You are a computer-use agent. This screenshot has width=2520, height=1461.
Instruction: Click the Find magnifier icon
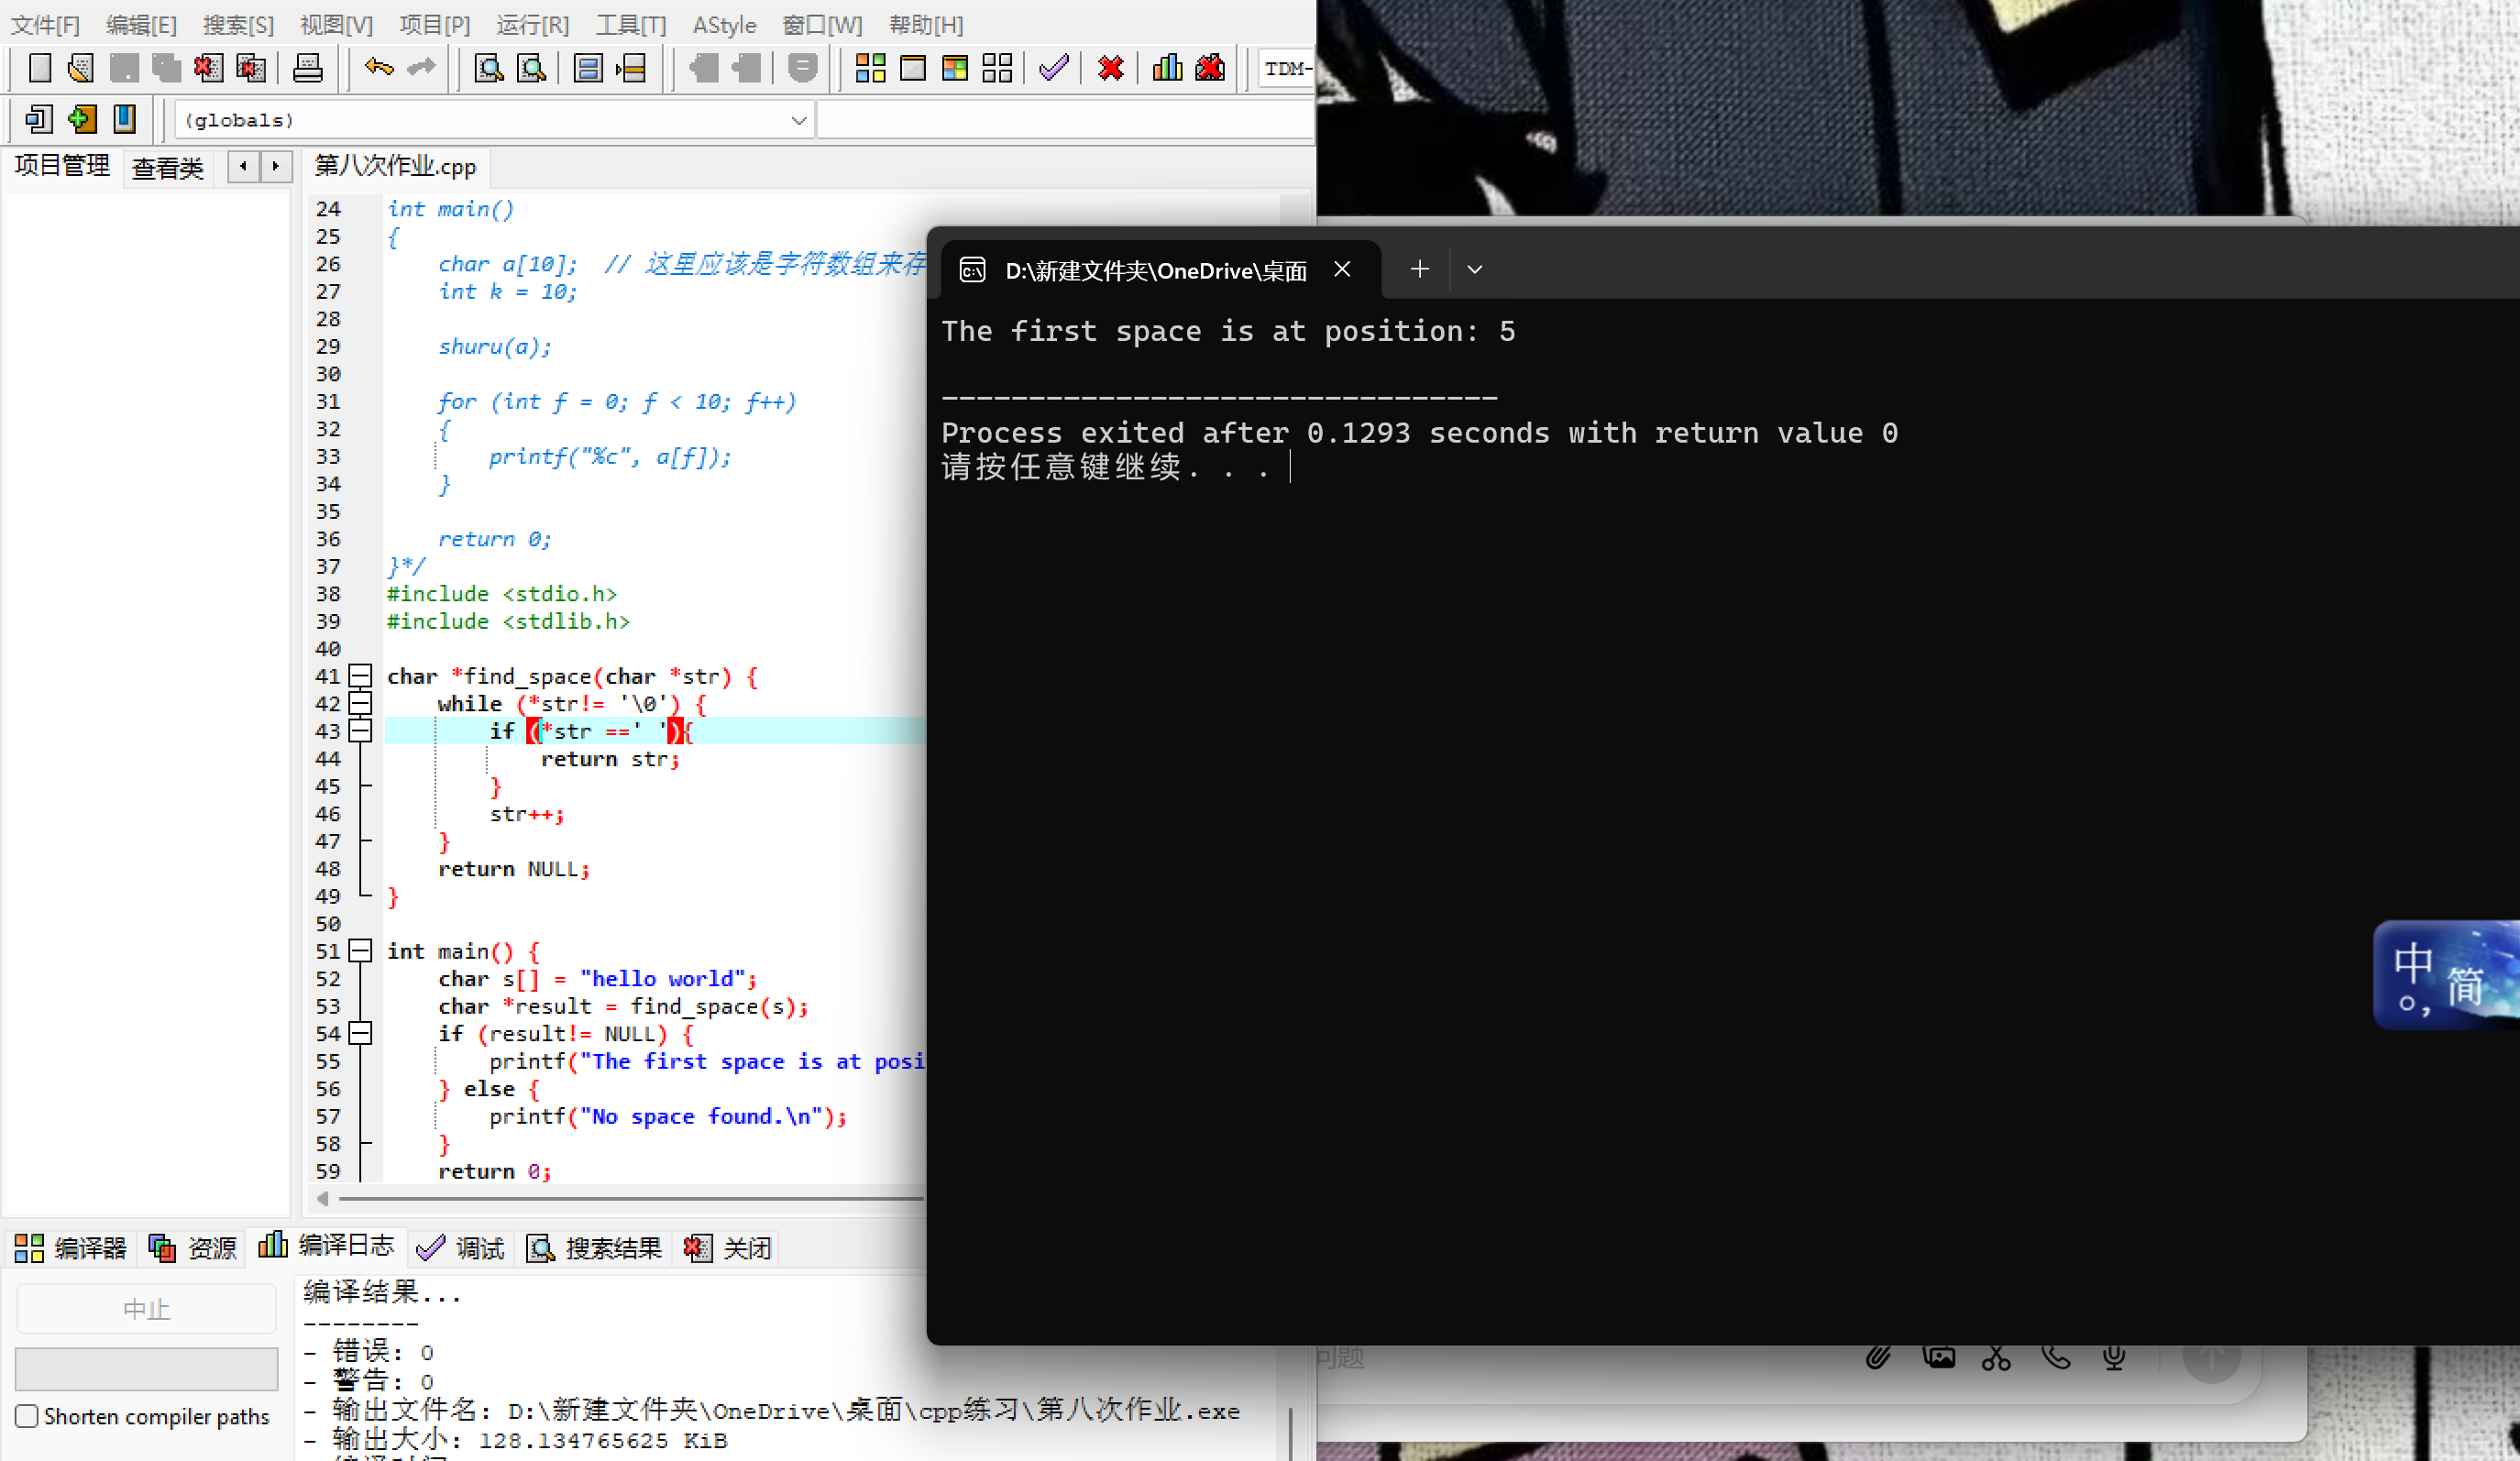pyautogui.click(x=488, y=68)
